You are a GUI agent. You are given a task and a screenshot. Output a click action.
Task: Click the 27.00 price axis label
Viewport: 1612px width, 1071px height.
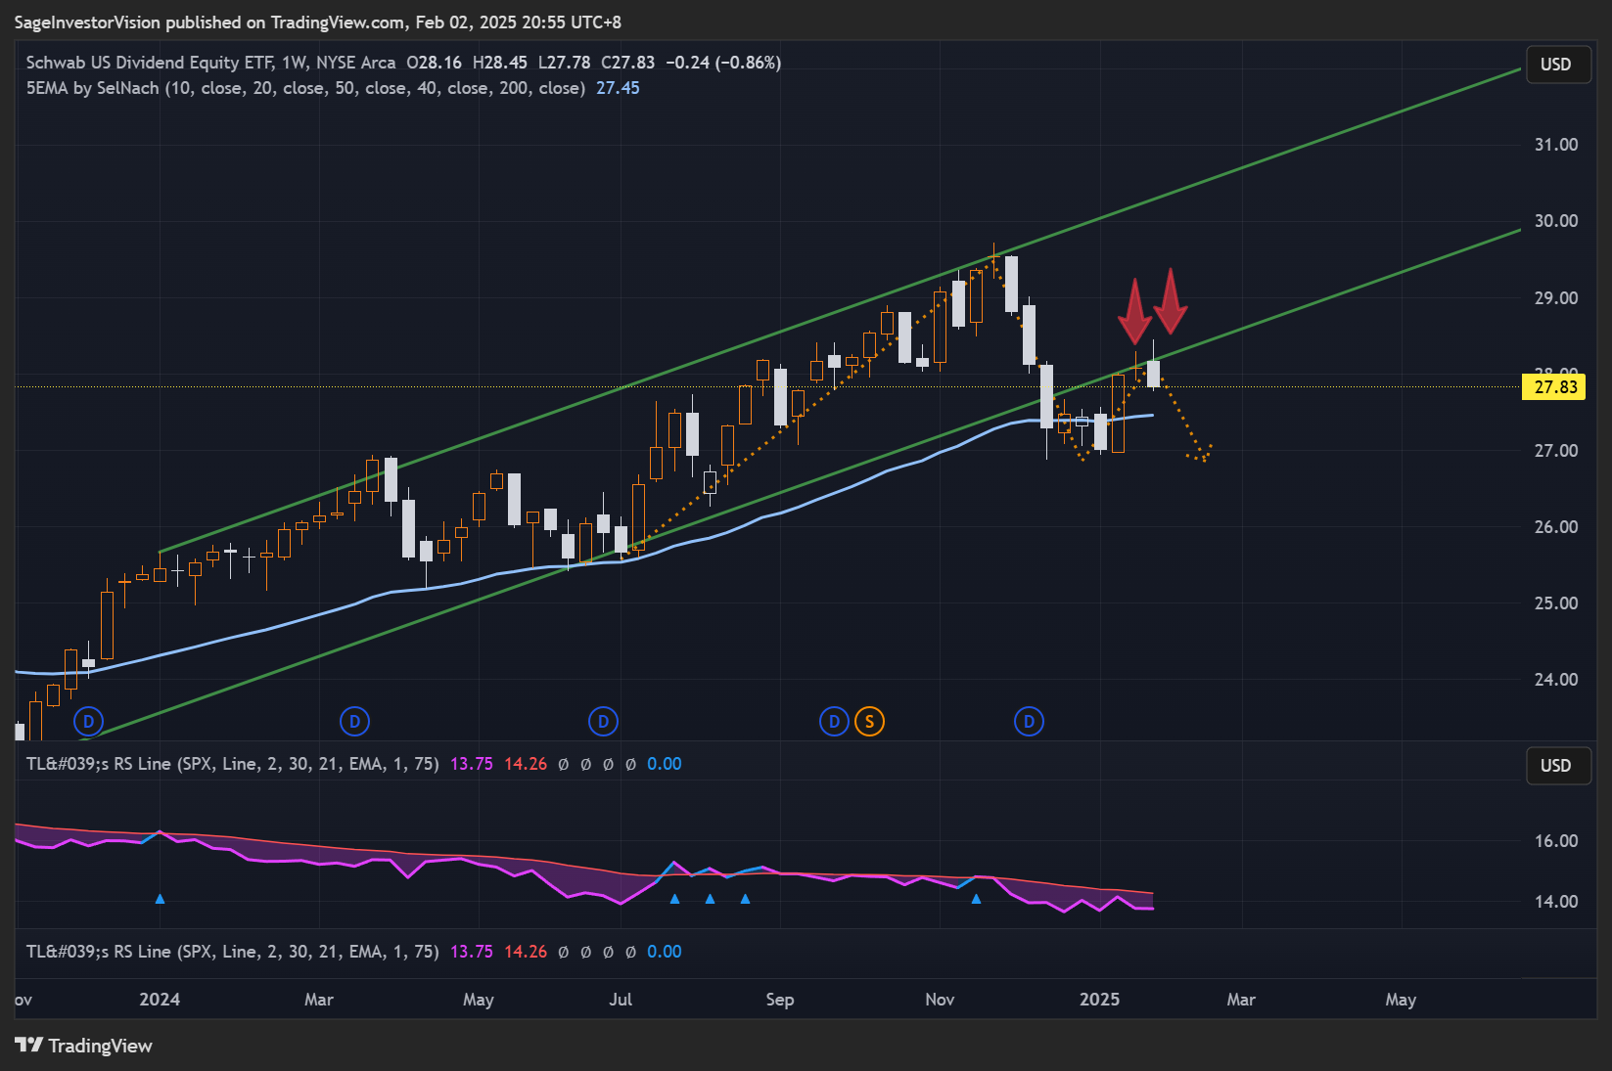tap(1556, 451)
